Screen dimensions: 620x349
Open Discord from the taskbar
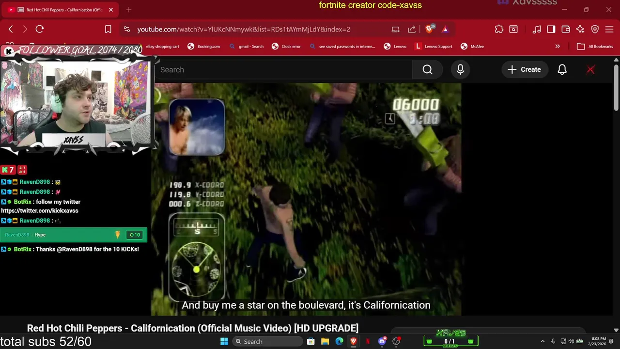(x=382, y=342)
